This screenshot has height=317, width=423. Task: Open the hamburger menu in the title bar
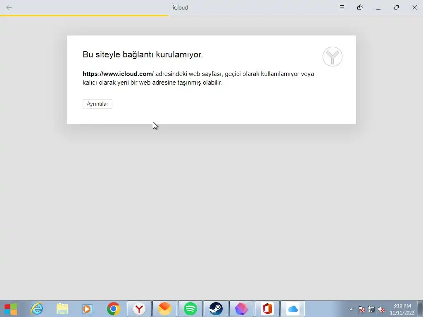[x=342, y=7]
